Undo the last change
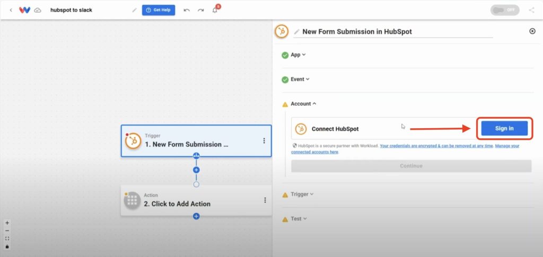 pyautogui.click(x=187, y=10)
